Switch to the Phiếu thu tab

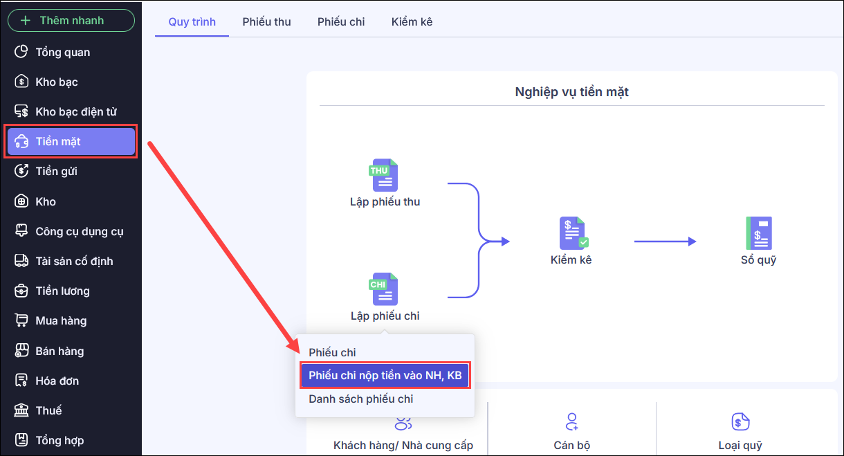[266, 21]
